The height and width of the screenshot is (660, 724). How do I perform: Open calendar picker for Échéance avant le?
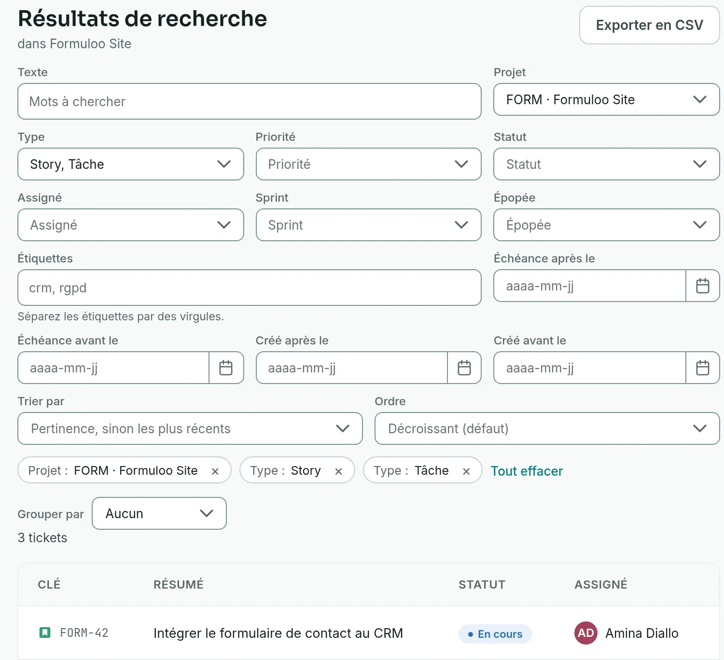226,368
